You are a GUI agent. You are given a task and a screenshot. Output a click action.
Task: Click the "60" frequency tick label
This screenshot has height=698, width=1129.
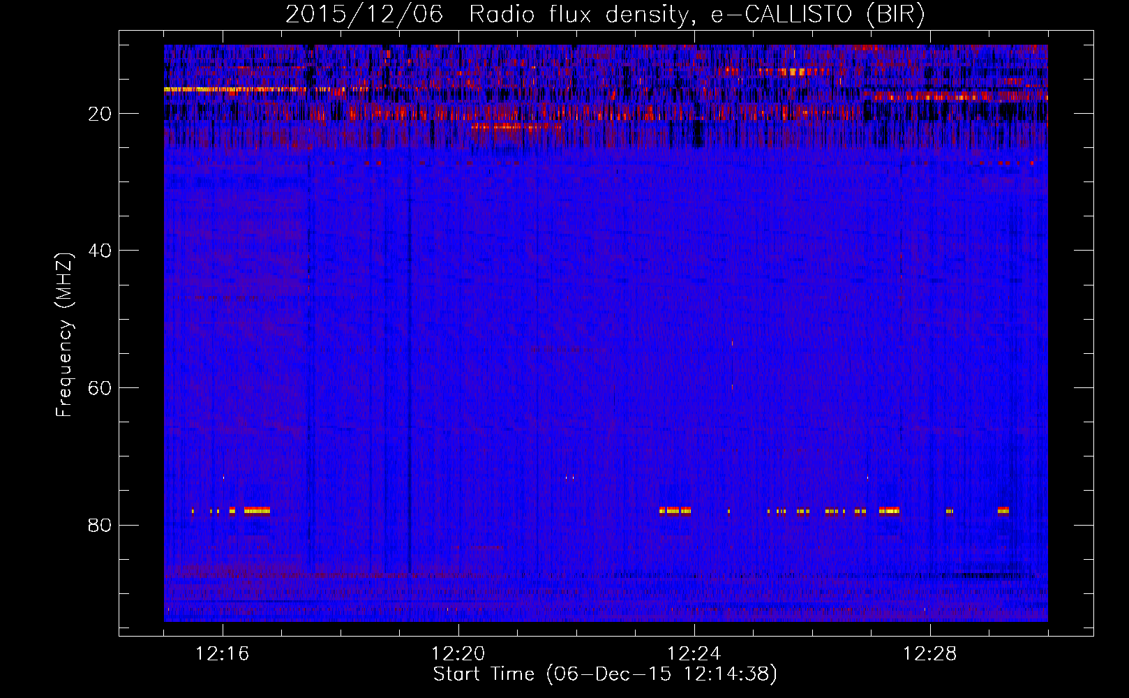click(100, 388)
